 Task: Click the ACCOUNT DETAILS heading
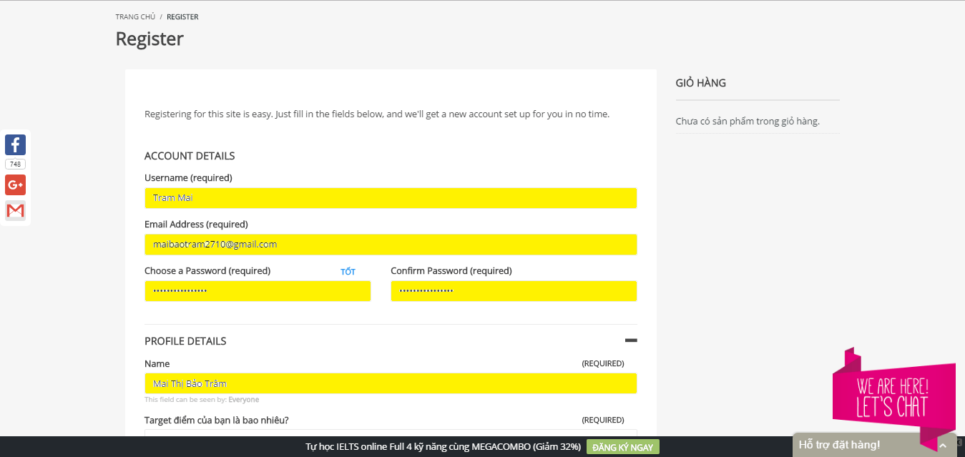(x=190, y=156)
